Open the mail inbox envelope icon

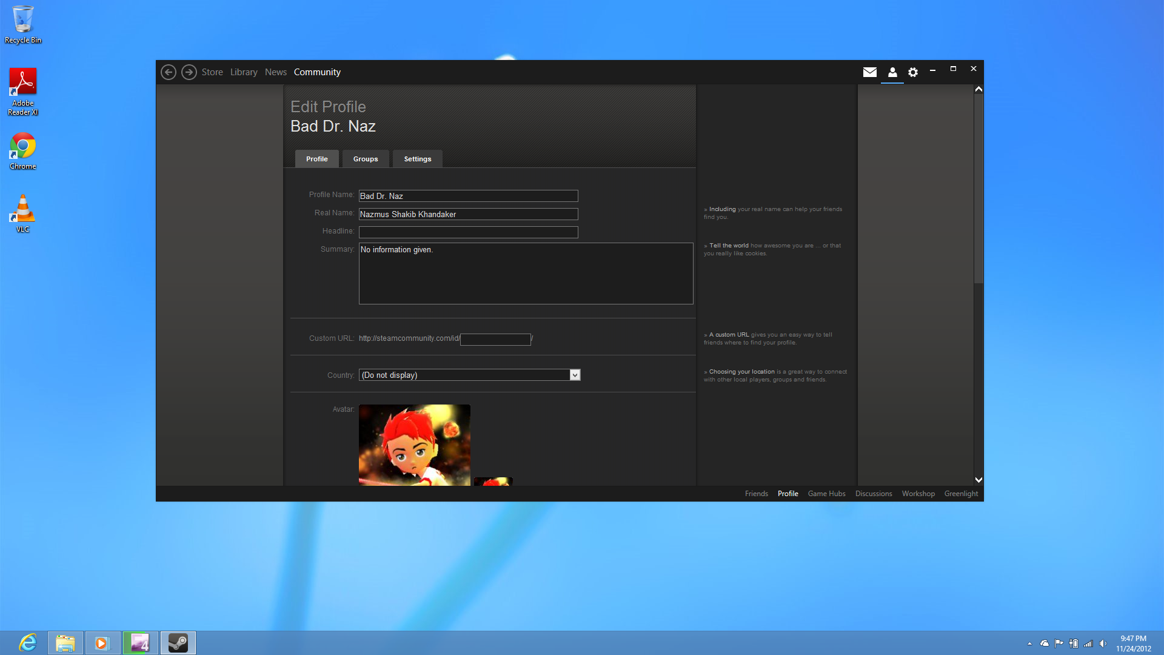(870, 72)
